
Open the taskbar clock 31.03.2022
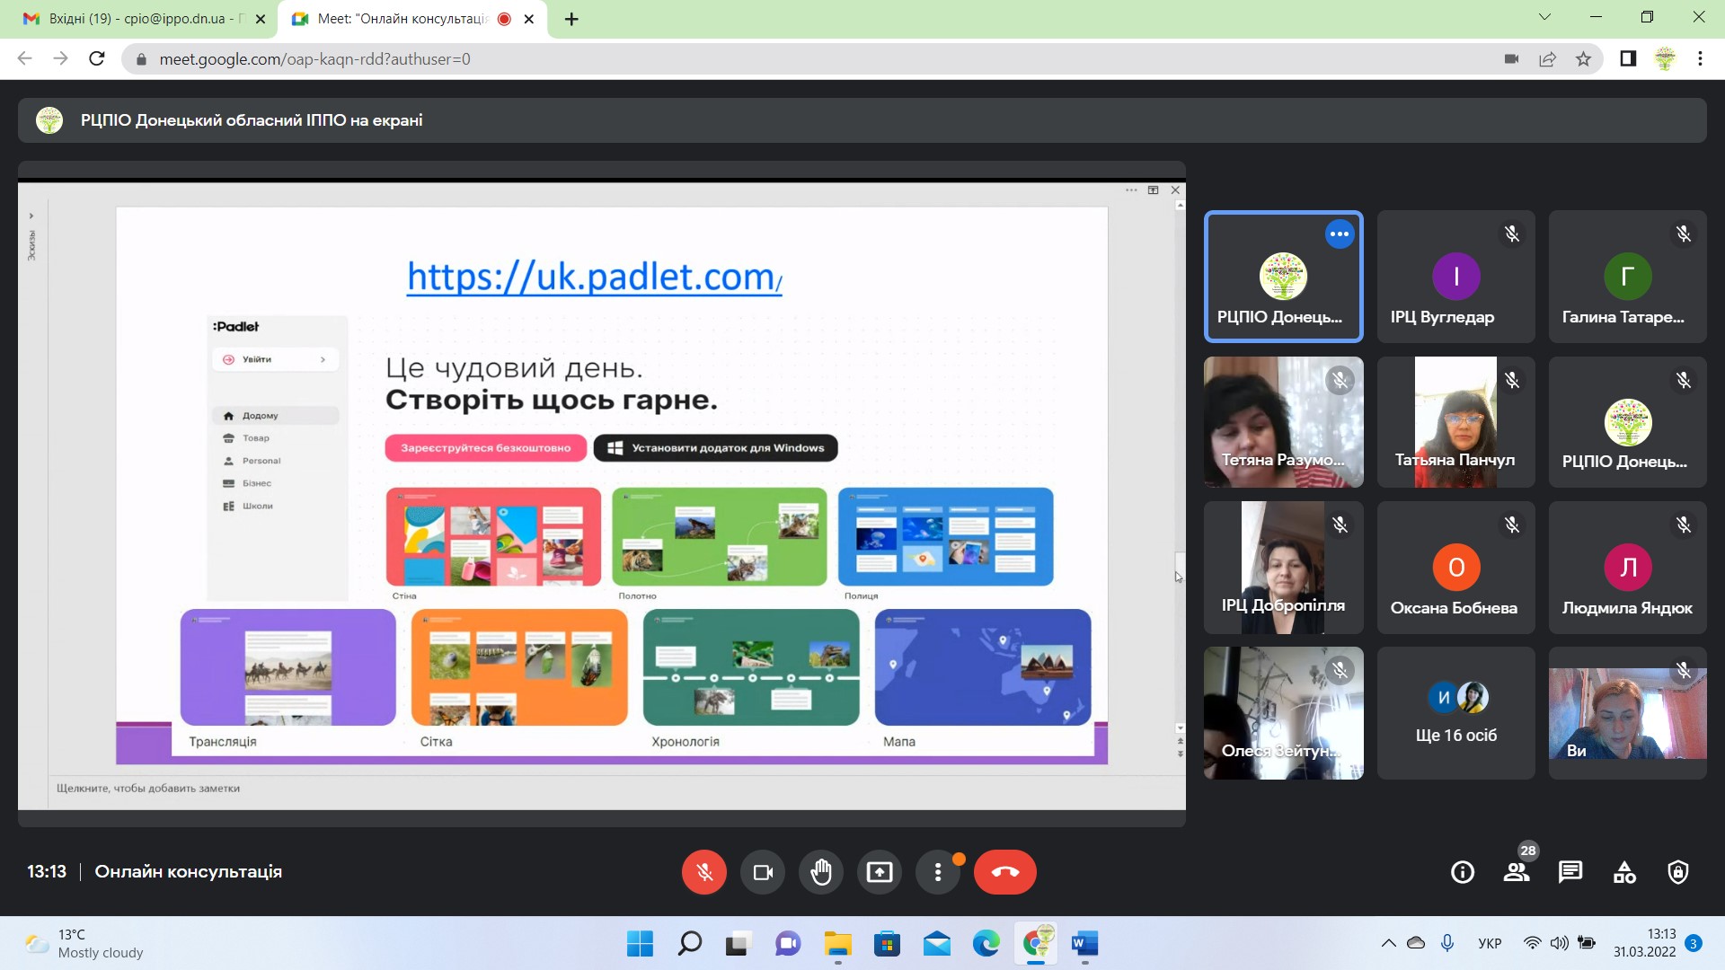(x=1644, y=943)
